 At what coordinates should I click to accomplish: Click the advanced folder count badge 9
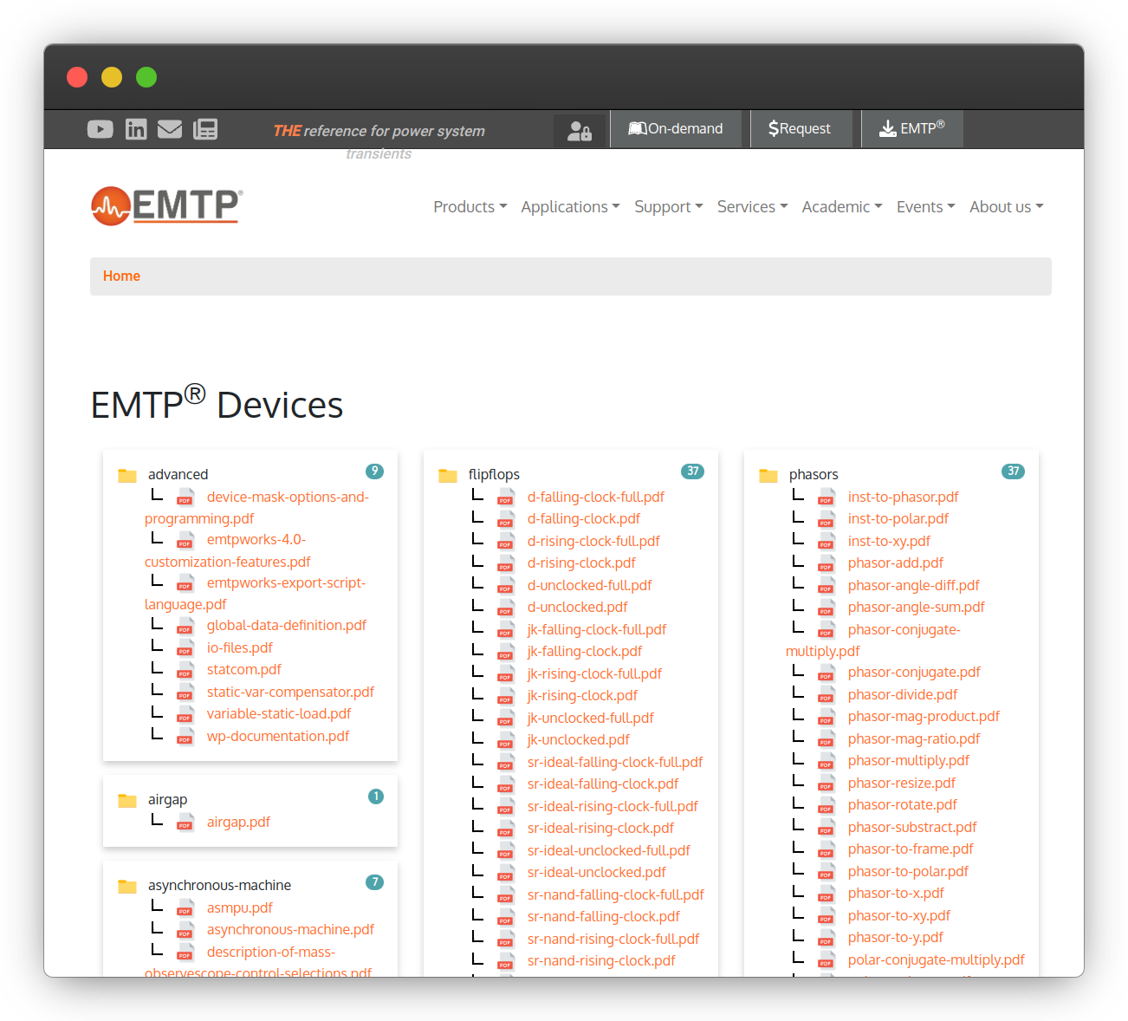pos(374,471)
